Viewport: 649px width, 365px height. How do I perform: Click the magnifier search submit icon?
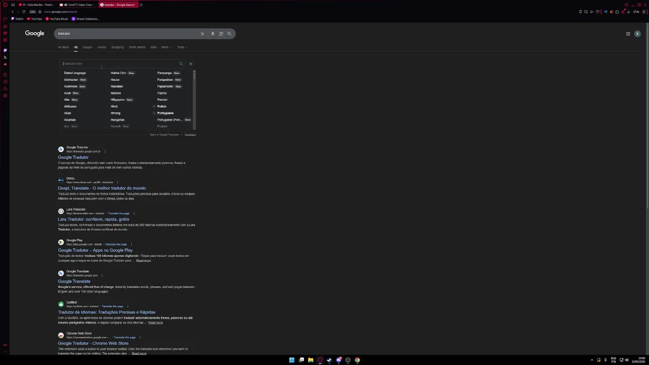(x=229, y=34)
